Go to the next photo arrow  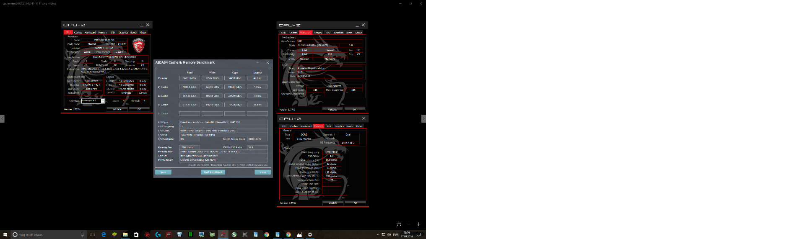(423, 119)
